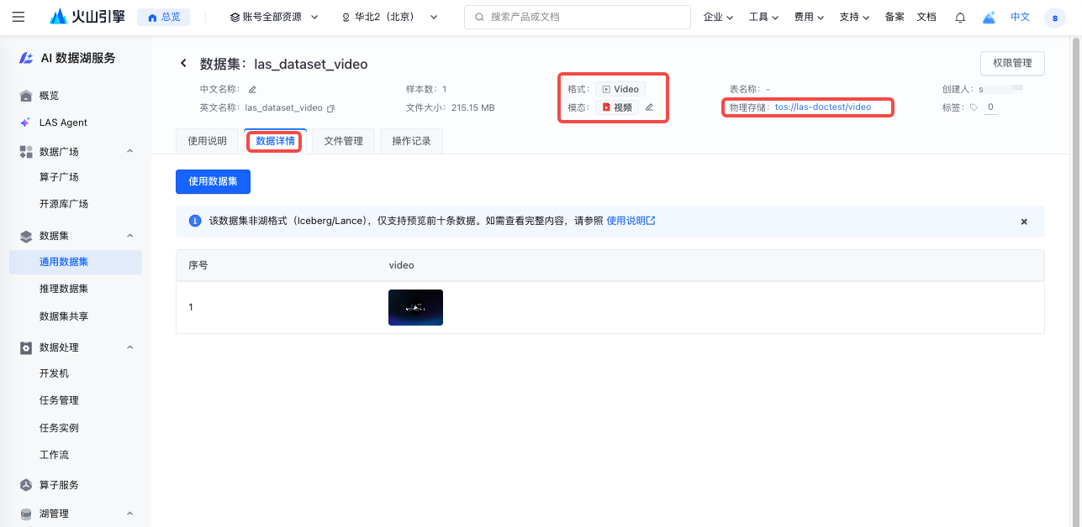Open the hamburger navigation menu
Image resolution: width=1082 pixels, height=527 pixels.
coord(18,17)
